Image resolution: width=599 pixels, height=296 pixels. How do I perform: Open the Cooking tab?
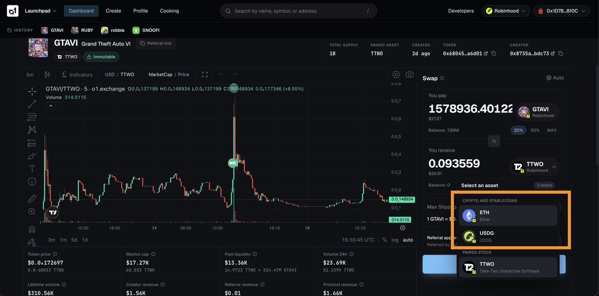pos(169,10)
